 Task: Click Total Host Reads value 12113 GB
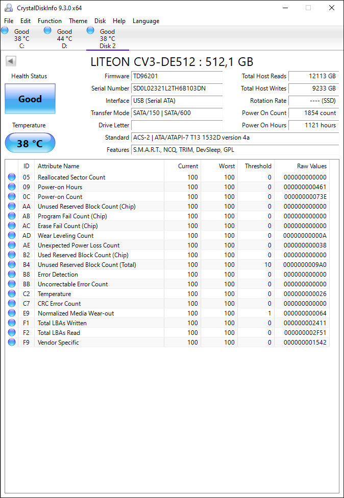tap(314, 76)
